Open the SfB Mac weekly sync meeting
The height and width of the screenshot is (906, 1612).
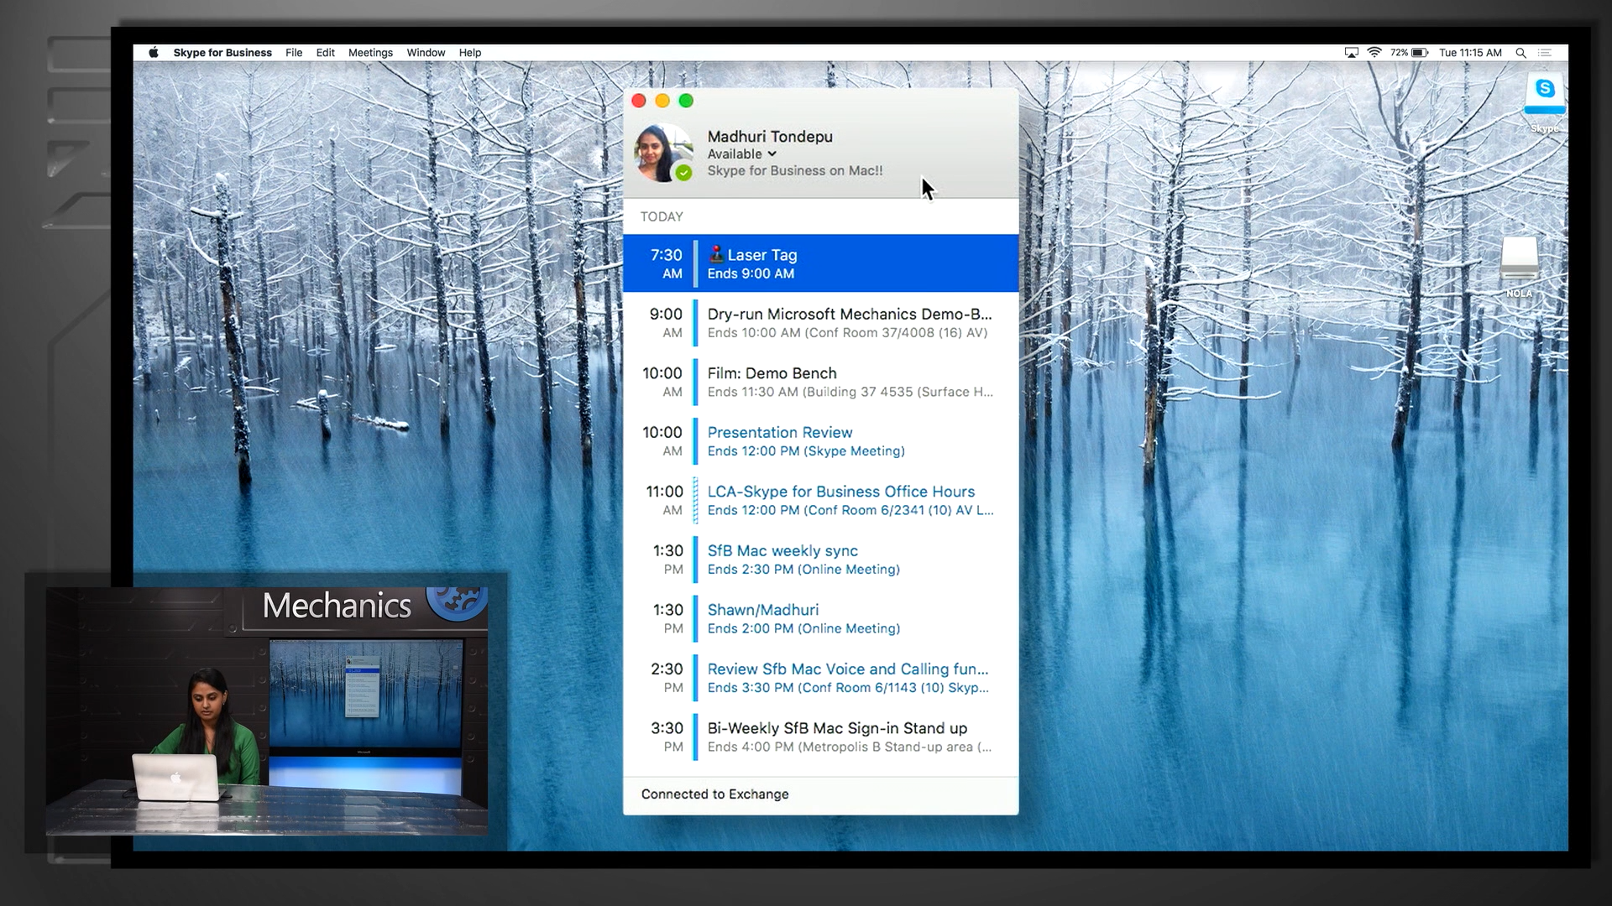[x=820, y=559]
